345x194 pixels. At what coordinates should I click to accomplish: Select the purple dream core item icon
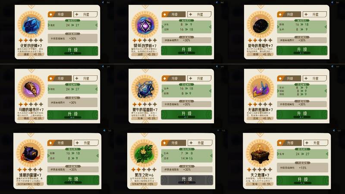[x=145, y=25]
